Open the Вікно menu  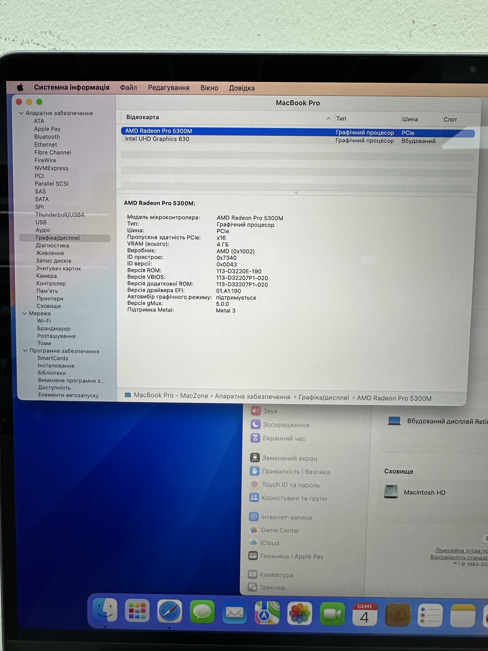tap(209, 88)
